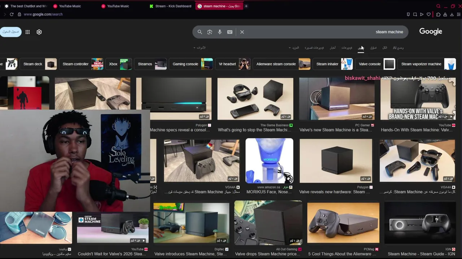This screenshot has width=462, height=259.
Task: Clear the search query with the X
Action: (x=242, y=32)
